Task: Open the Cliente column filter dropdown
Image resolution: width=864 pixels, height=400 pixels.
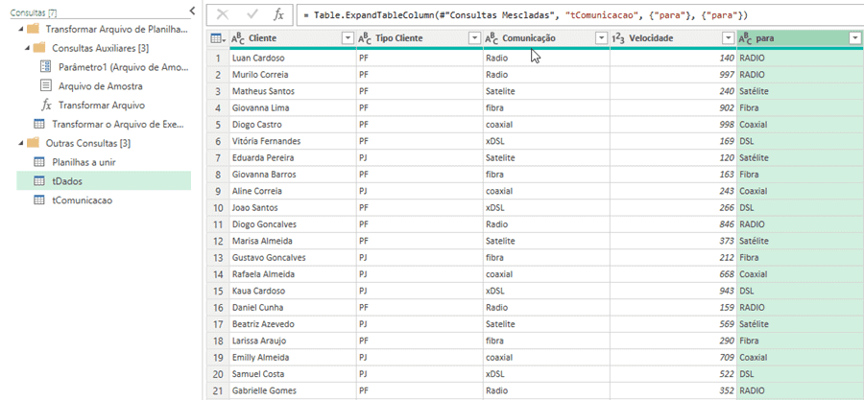Action: [347, 38]
